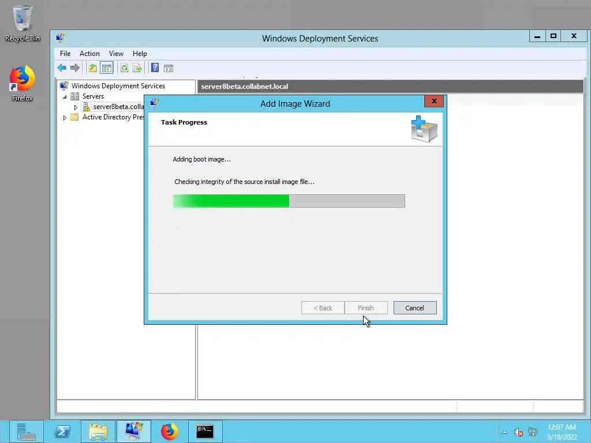Open the File menu
The height and width of the screenshot is (443, 591).
tap(65, 54)
